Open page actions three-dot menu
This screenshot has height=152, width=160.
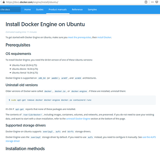(x=152, y=2)
